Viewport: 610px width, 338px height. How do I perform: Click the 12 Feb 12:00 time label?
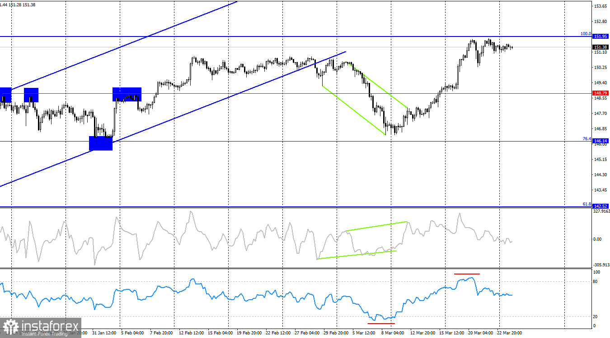click(x=191, y=333)
